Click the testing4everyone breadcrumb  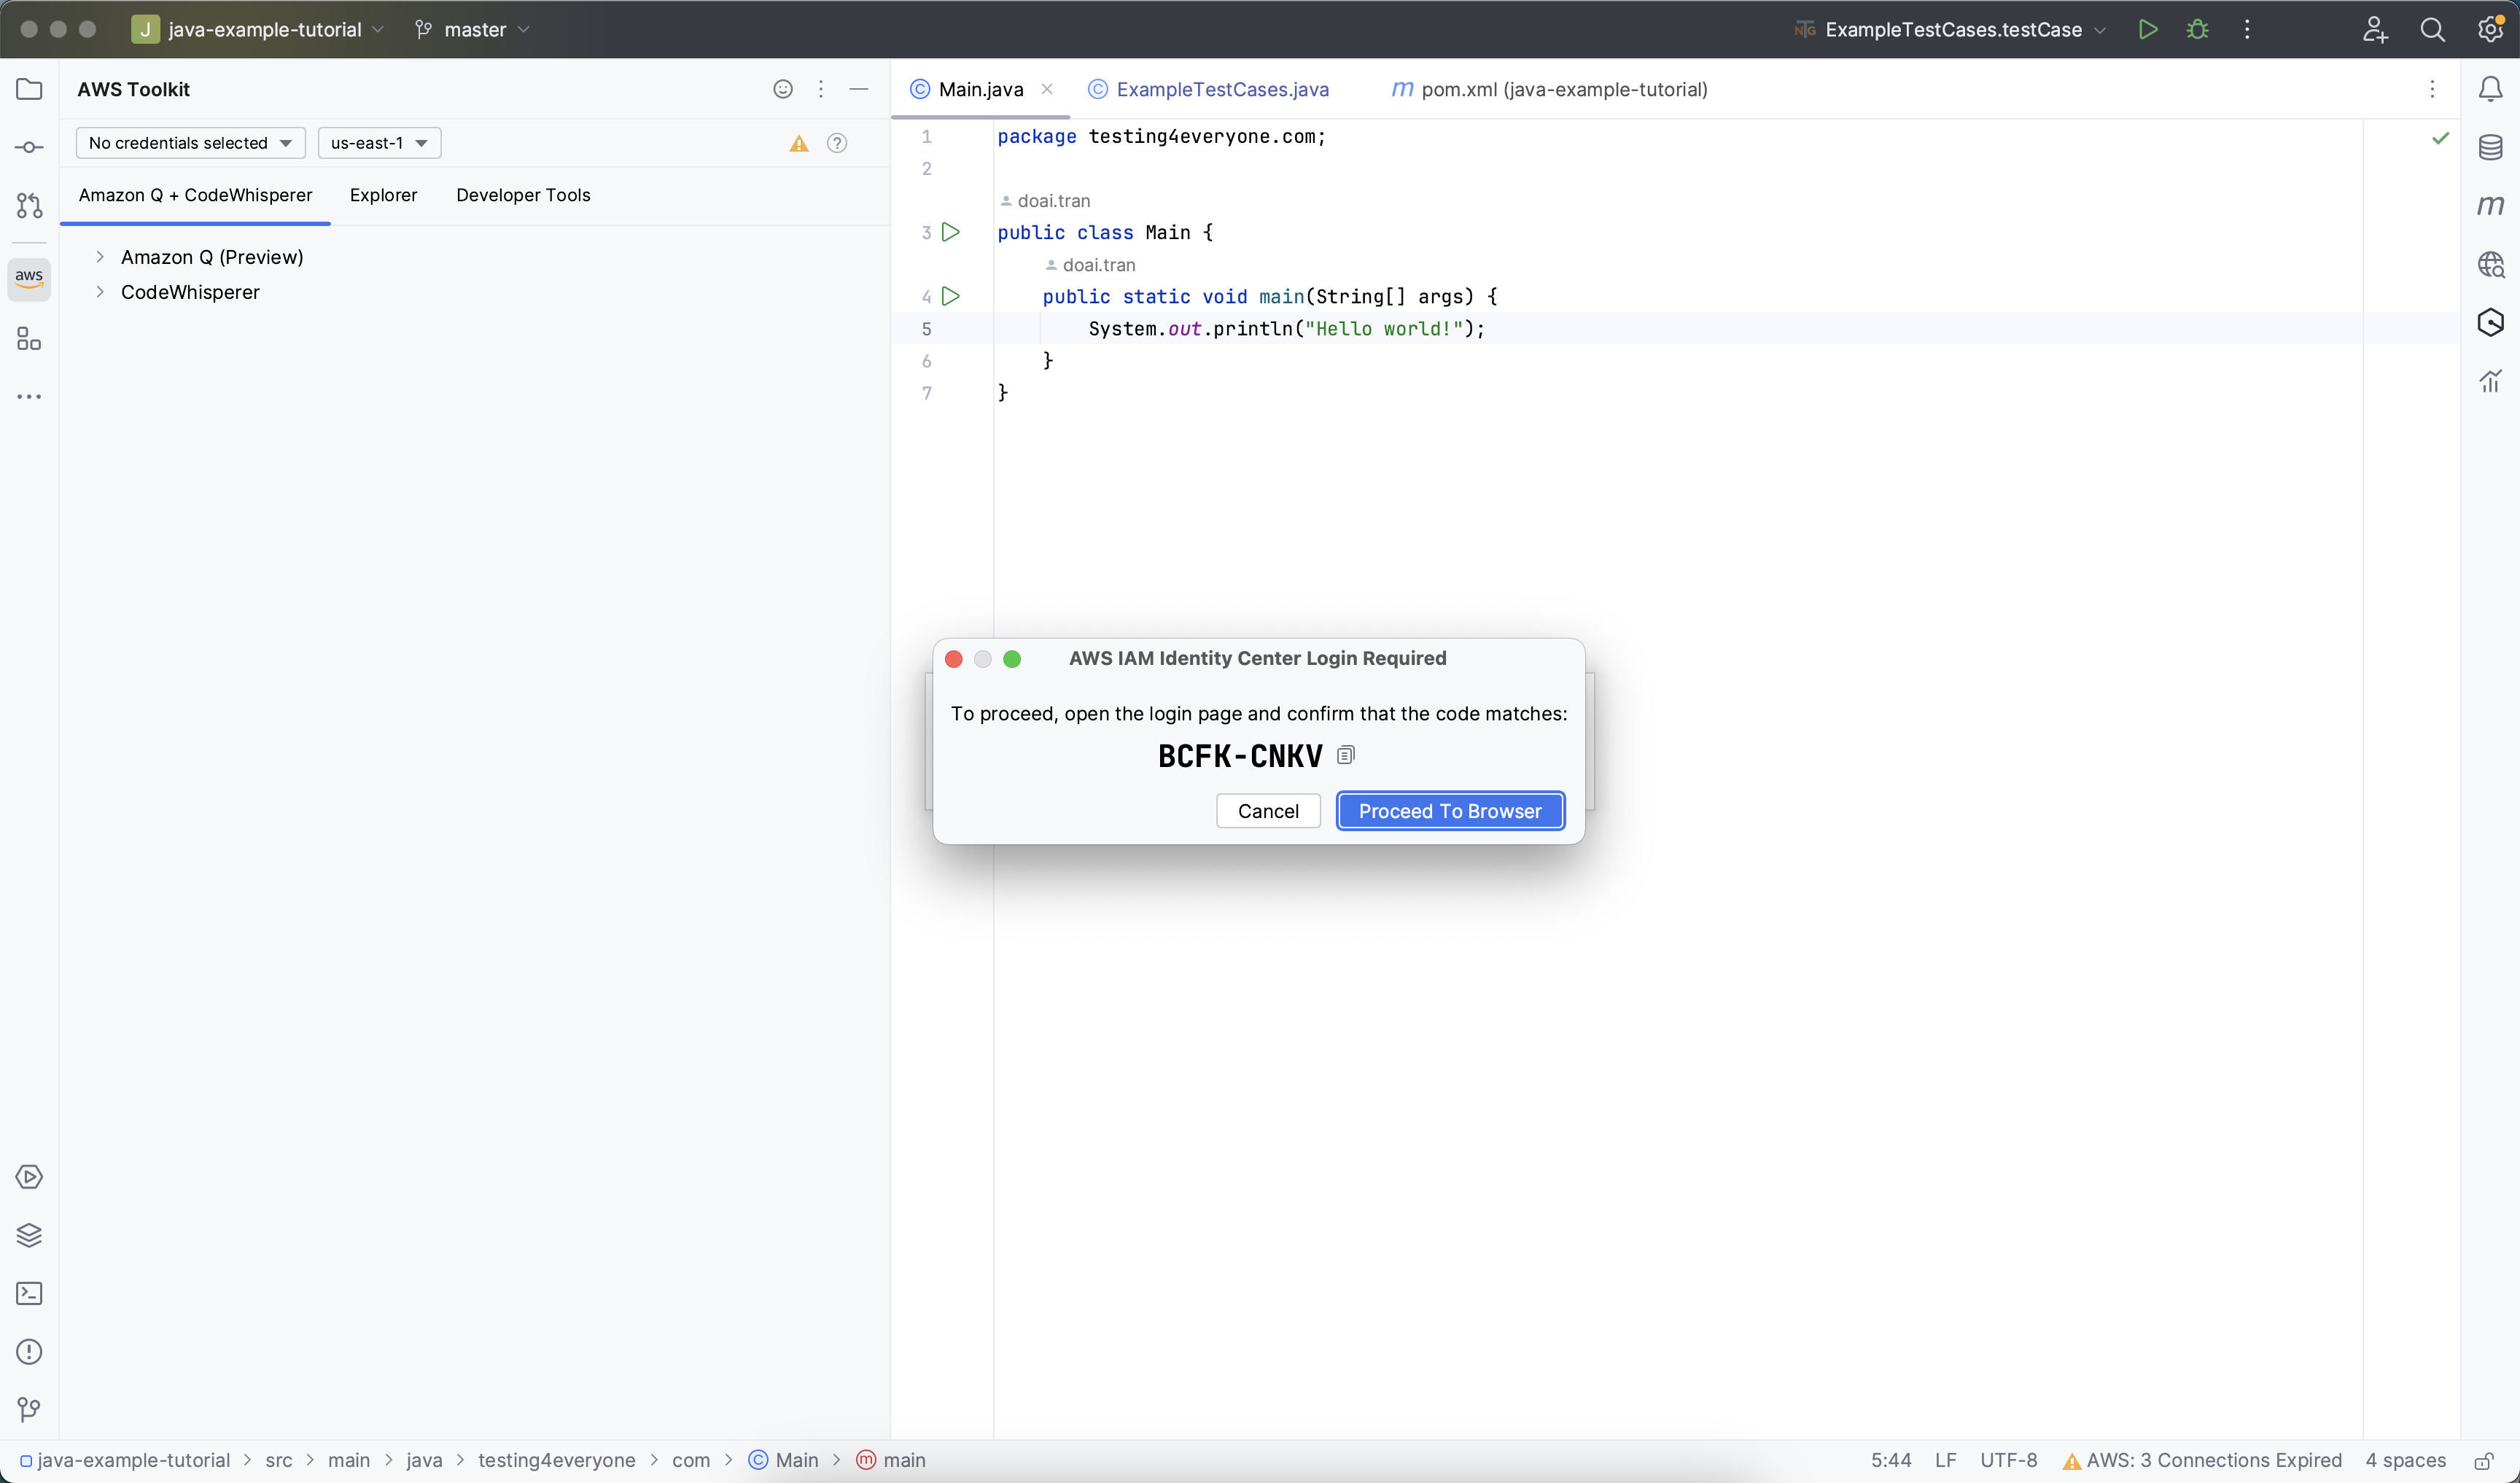pyautogui.click(x=556, y=1460)
